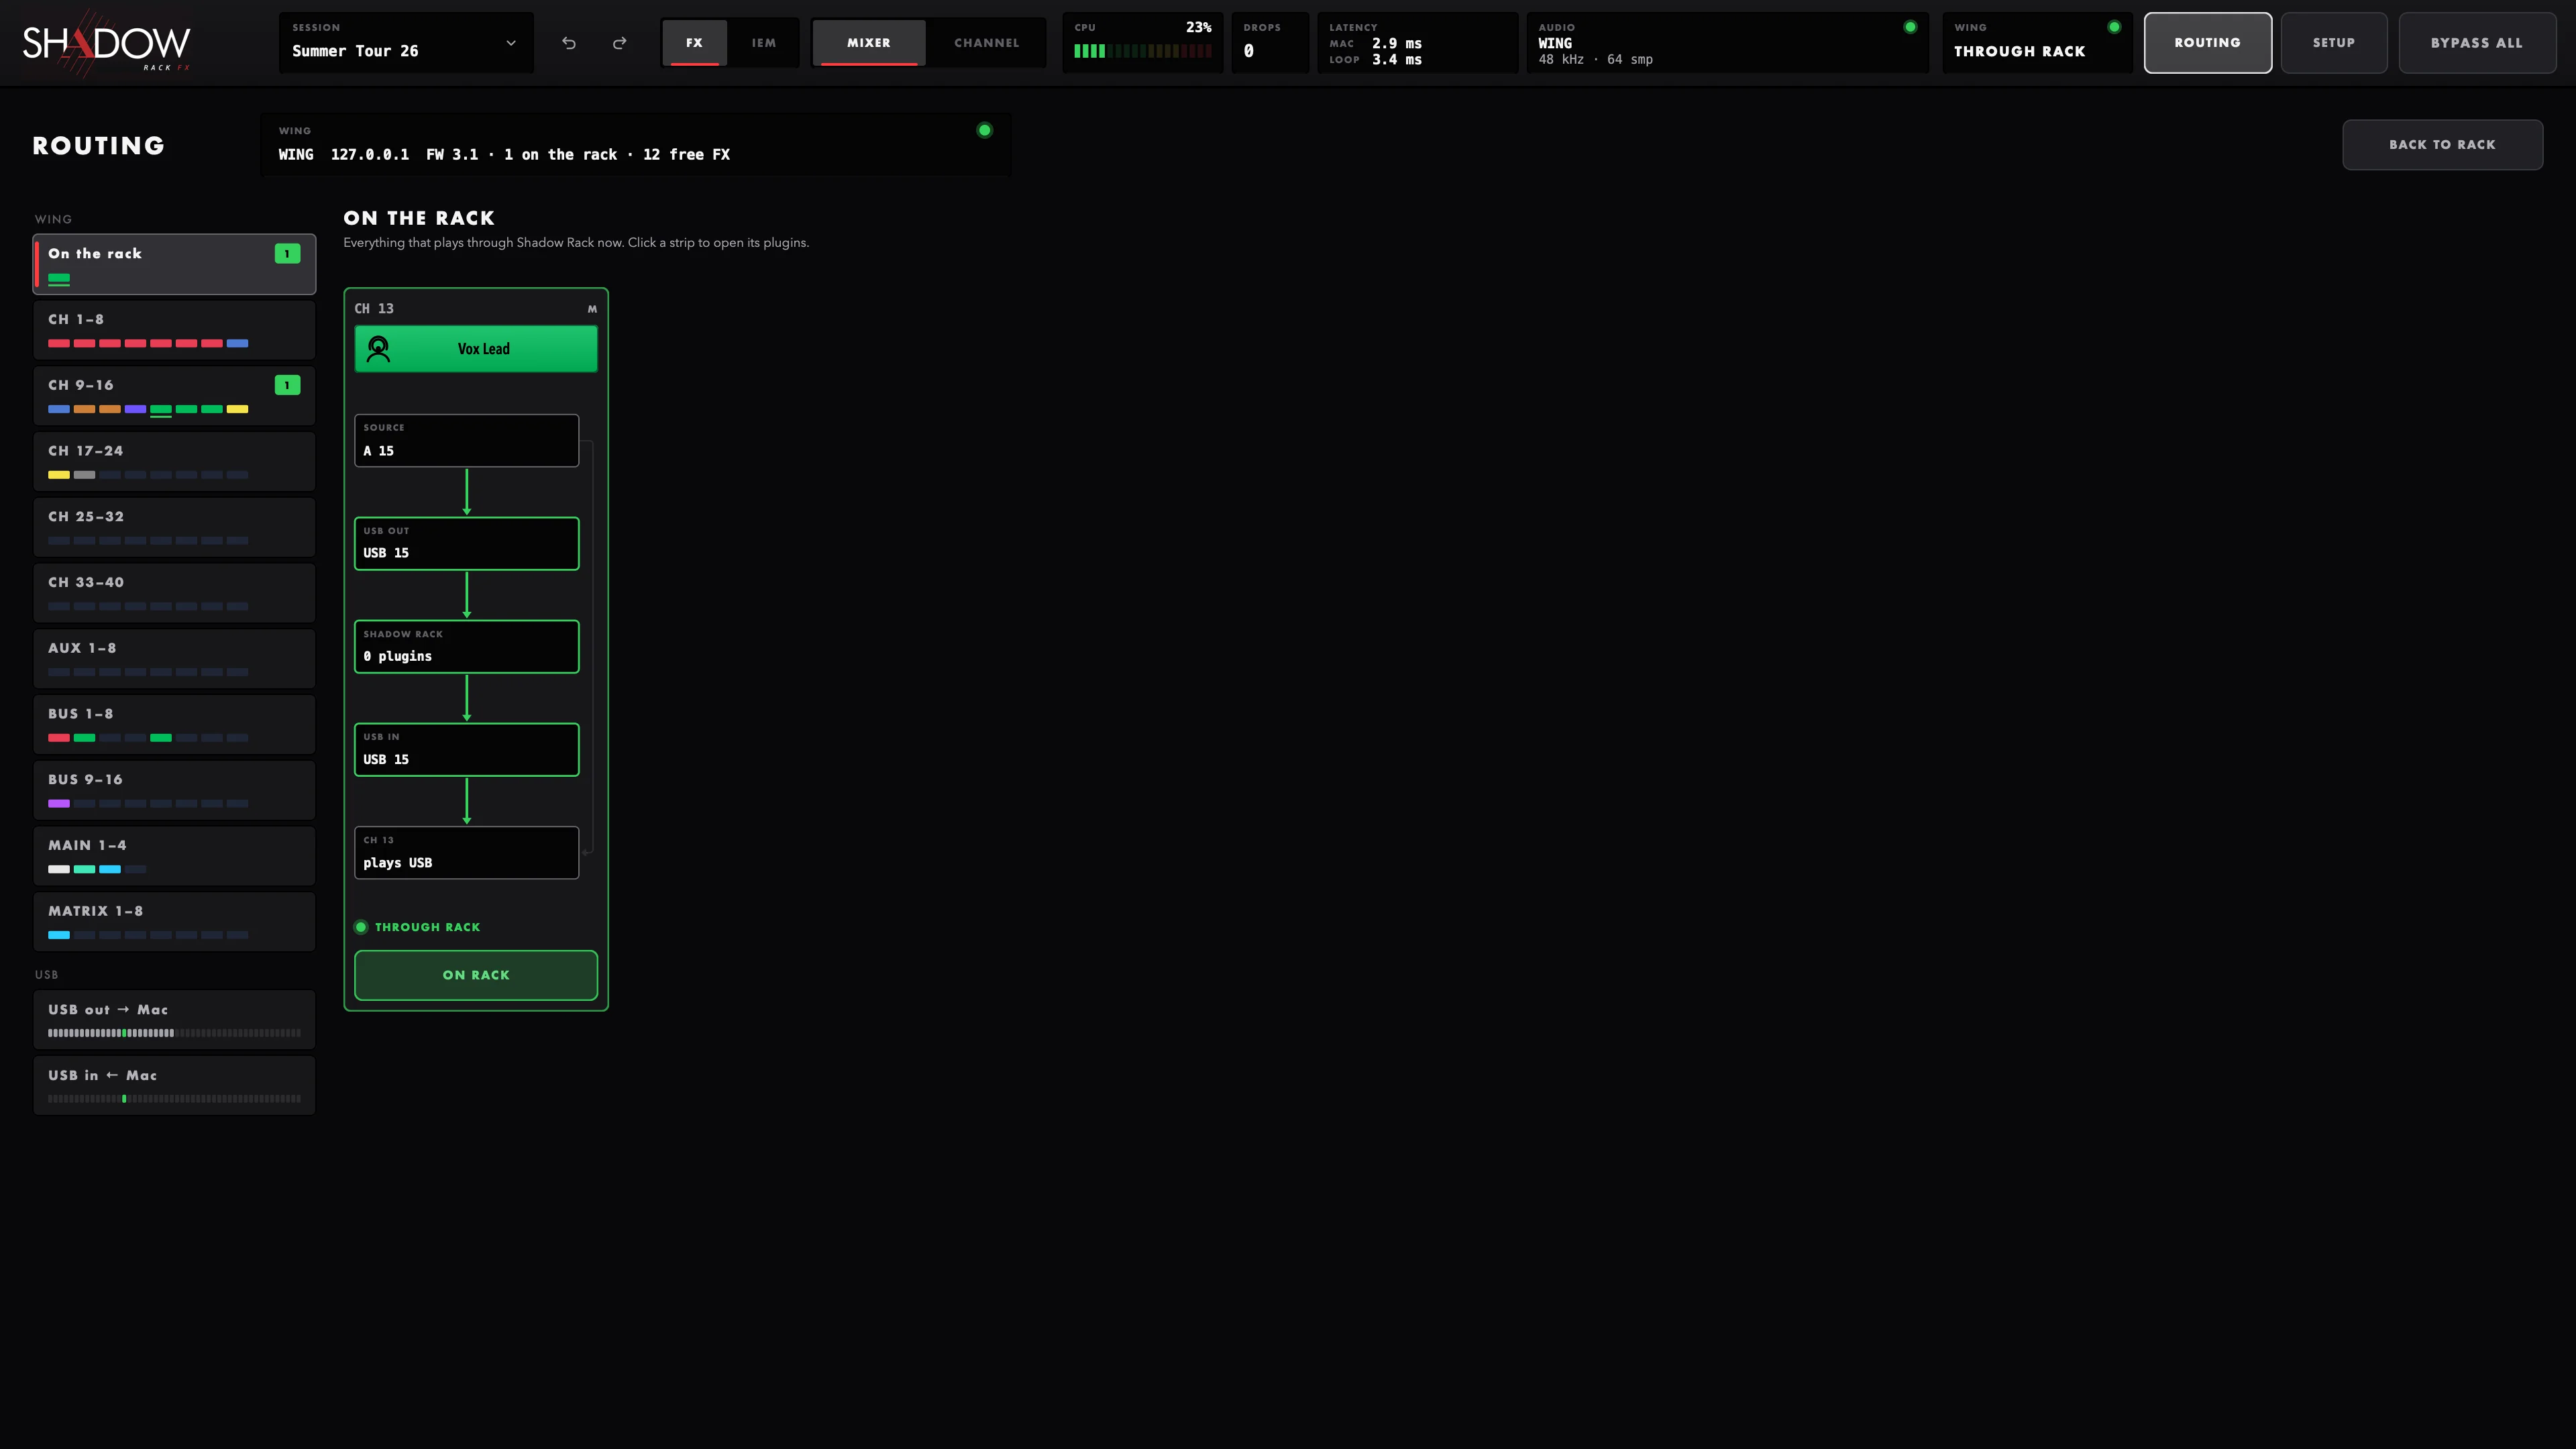Click the green connection dot in WING info bar
The width and height of the screenshot is (2576, 1449).
[x=985, y=130]
